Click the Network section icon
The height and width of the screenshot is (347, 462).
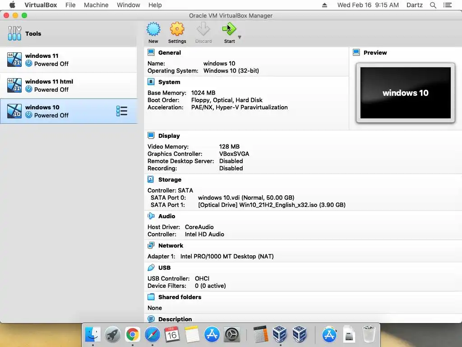click(x=151, y=245)
